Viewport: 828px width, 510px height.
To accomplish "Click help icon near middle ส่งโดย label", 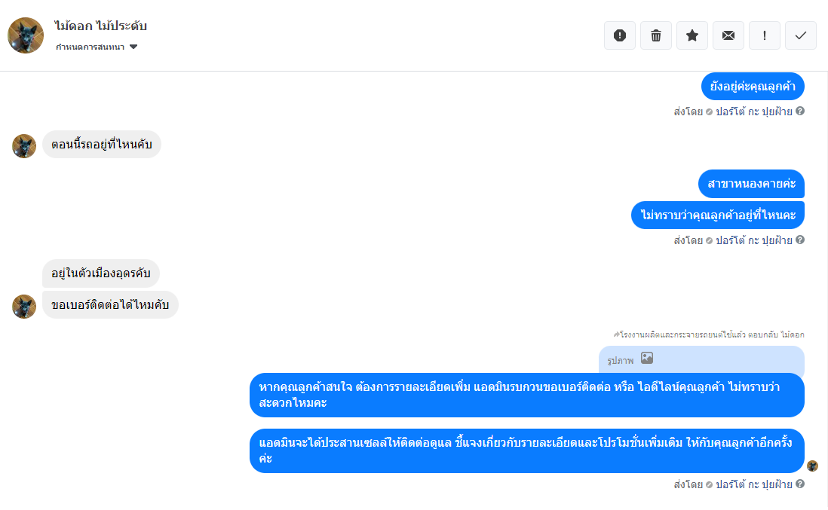I will (x=800, y=240).
